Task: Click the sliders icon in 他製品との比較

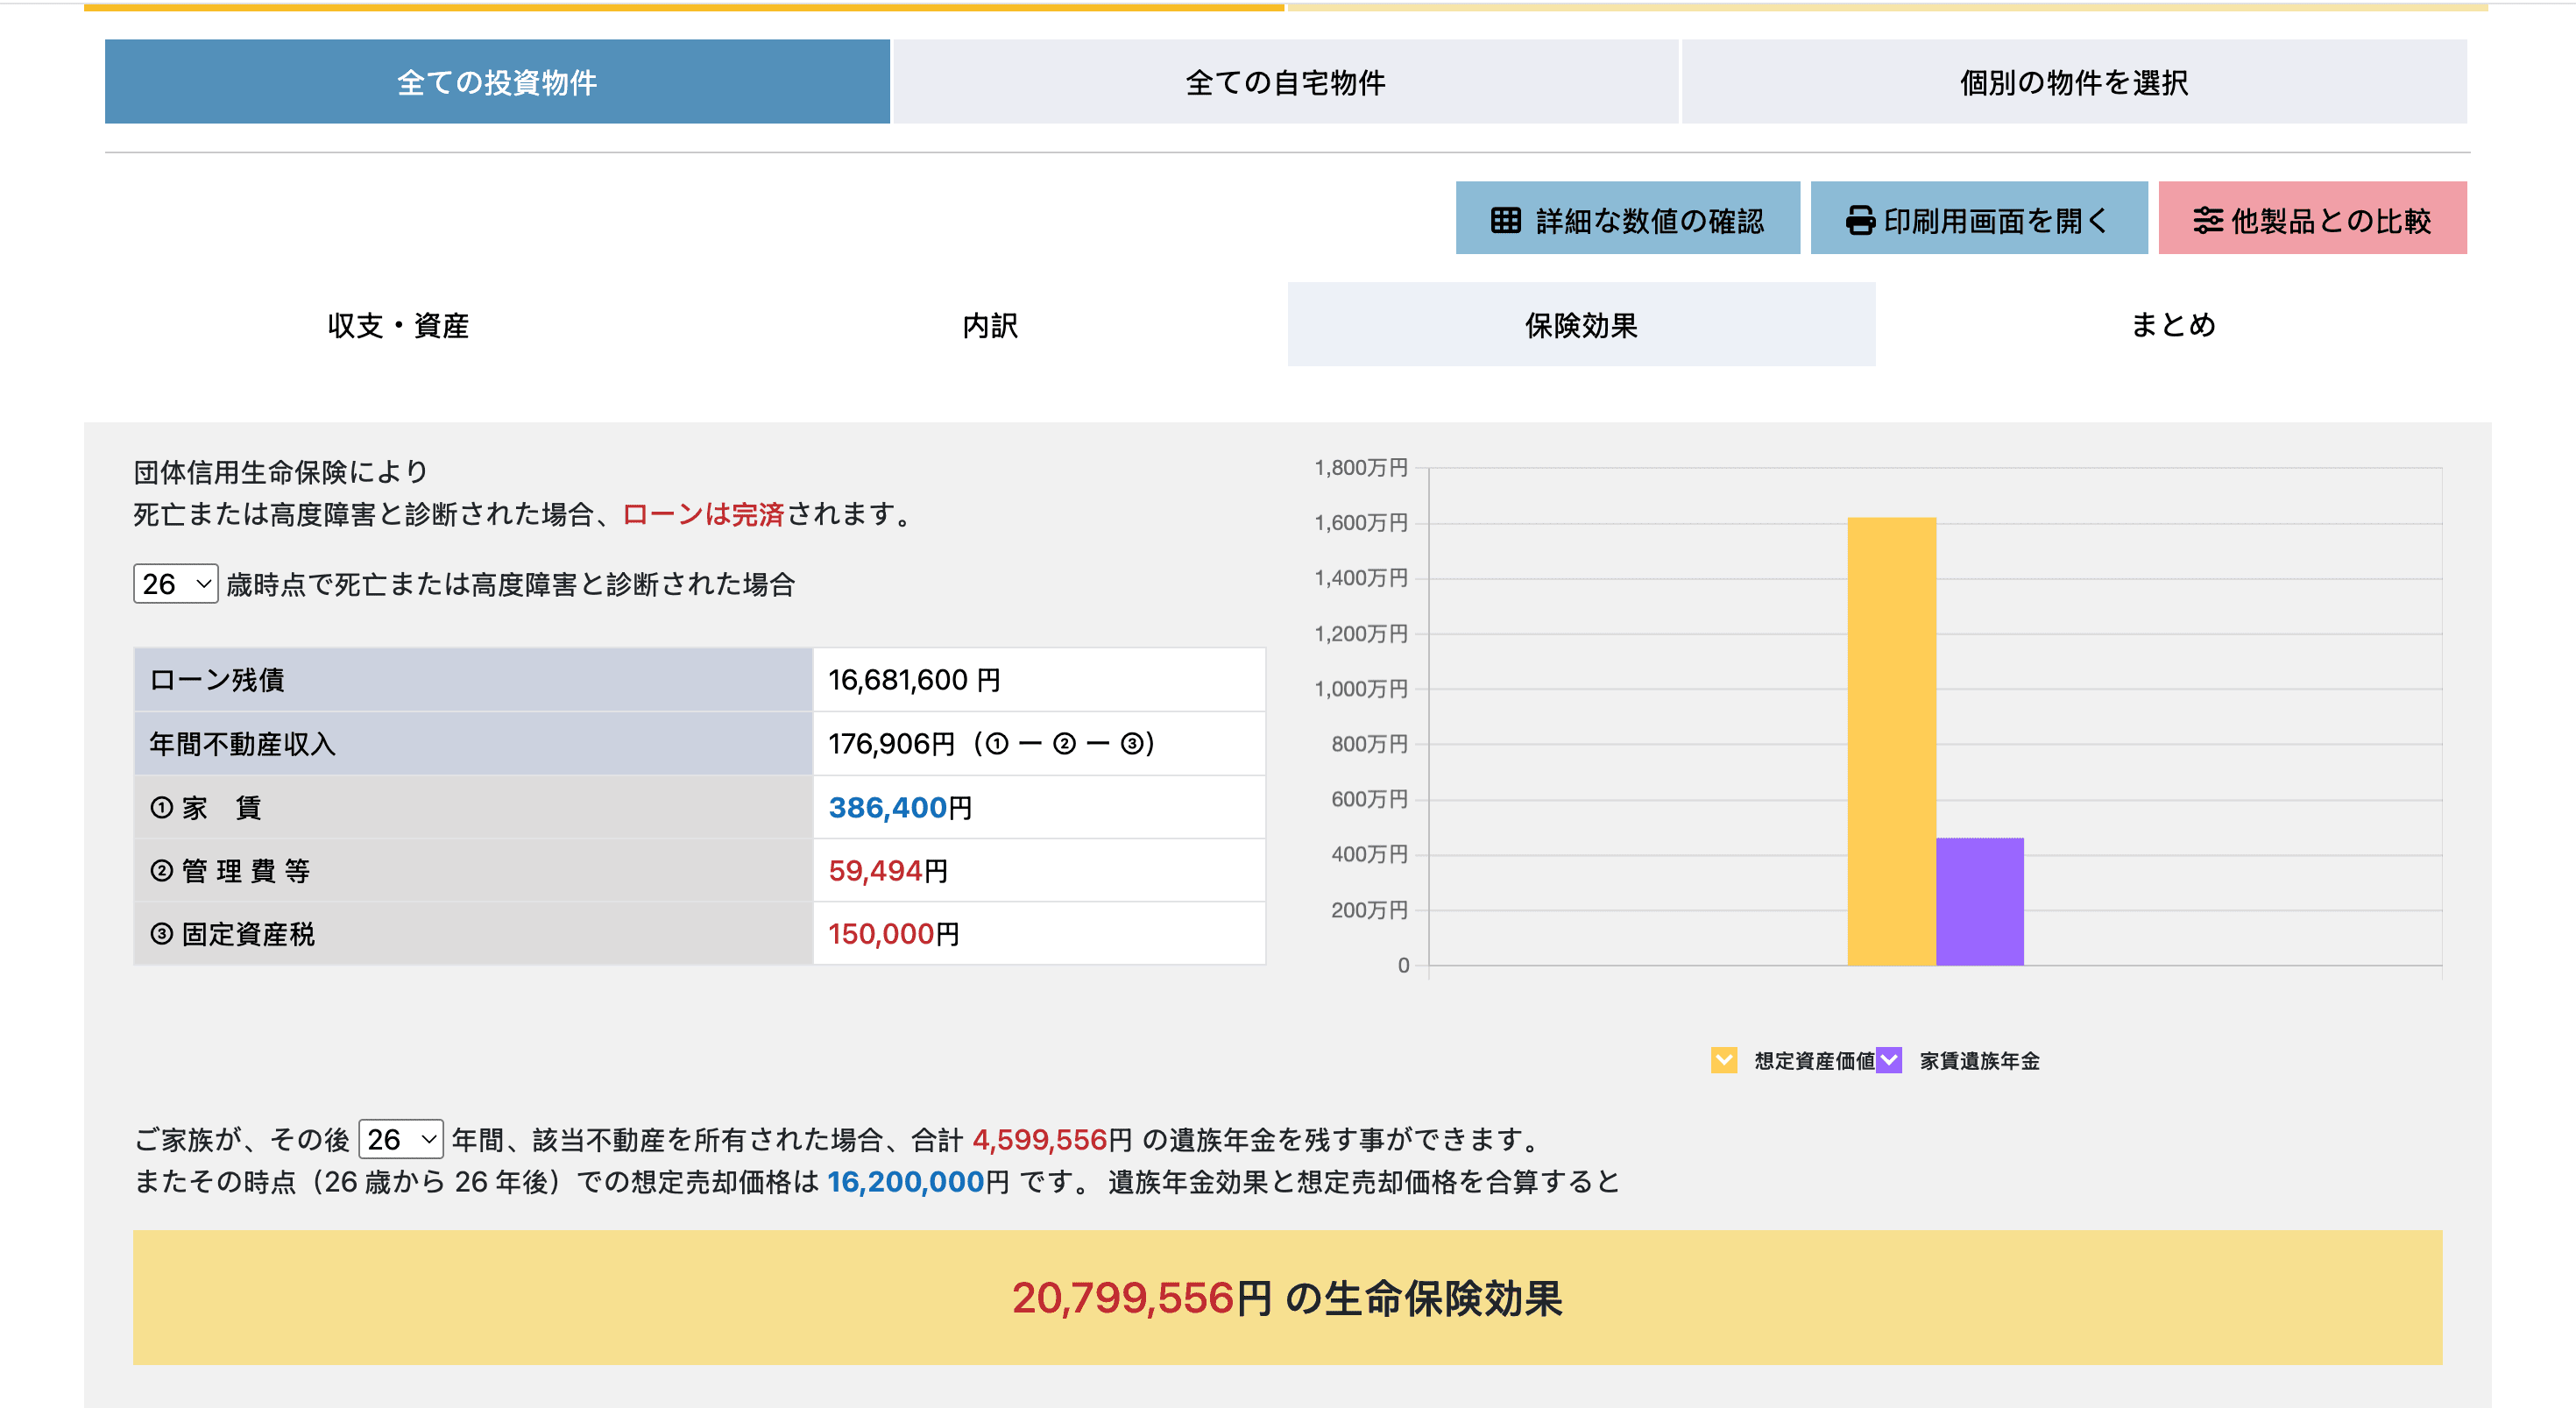Action: coord(2207,220)
